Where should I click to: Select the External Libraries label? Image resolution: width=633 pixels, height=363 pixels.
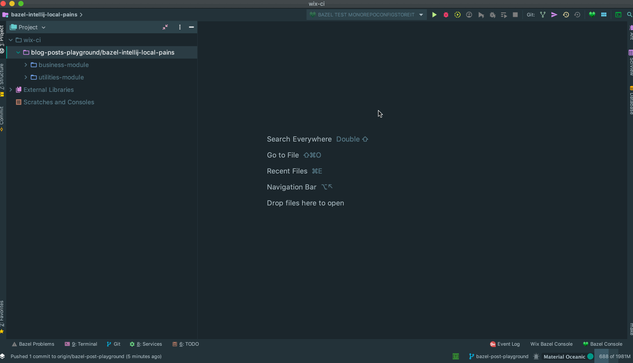click(48, 90)
